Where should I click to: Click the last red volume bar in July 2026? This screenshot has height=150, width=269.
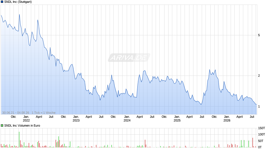click(x=256, y=147)
